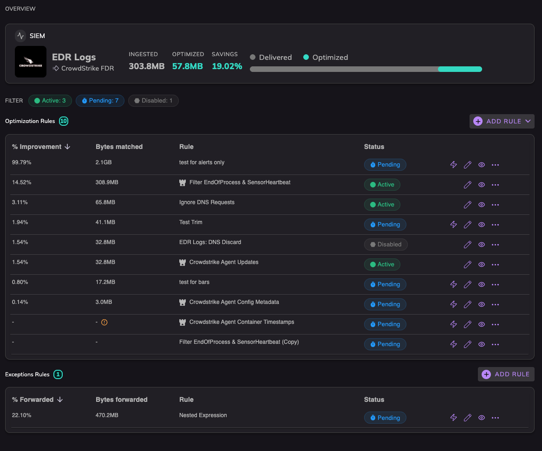Viewport: 542px width, 451px height.
Task: Click the Delivered/Optimized progress bar
Action: [x=366, y=69]
